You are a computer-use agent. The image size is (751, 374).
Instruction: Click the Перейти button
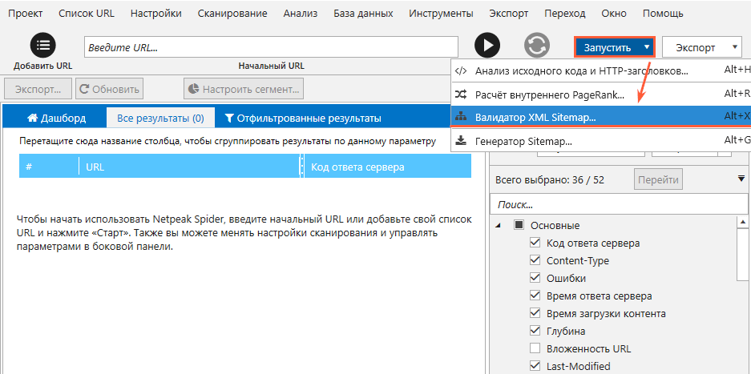(657, 180)
